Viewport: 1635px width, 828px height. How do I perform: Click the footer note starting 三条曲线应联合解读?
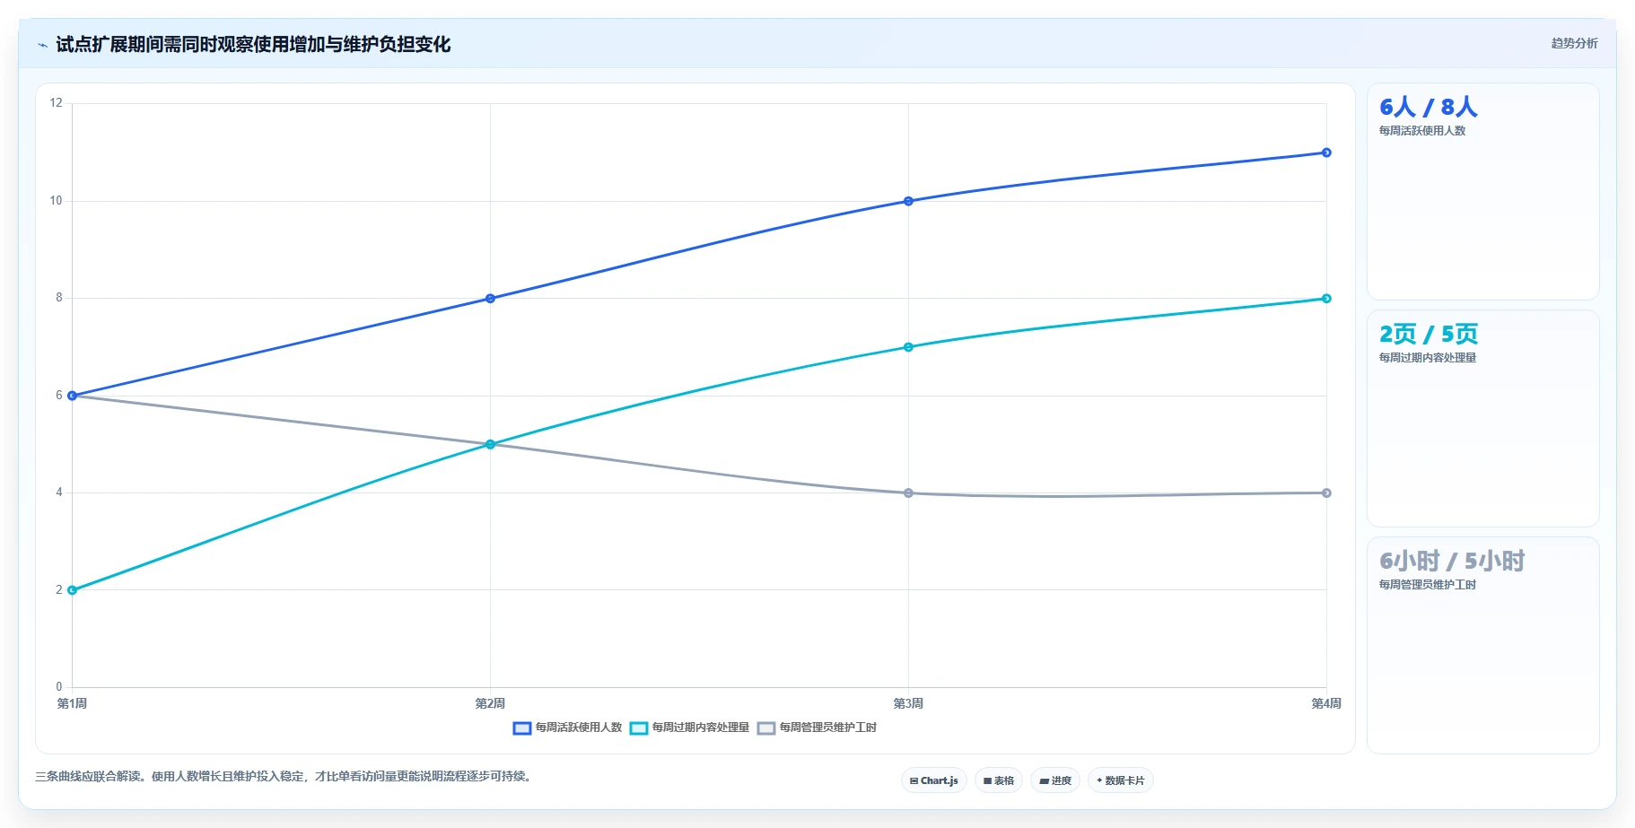pyautogui.click(x=285, y=776)
